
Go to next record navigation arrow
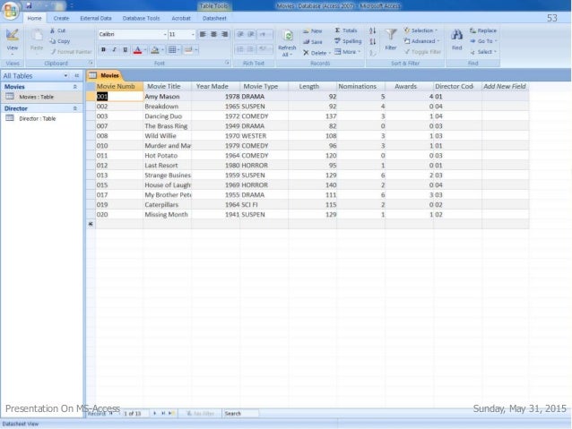154,414
